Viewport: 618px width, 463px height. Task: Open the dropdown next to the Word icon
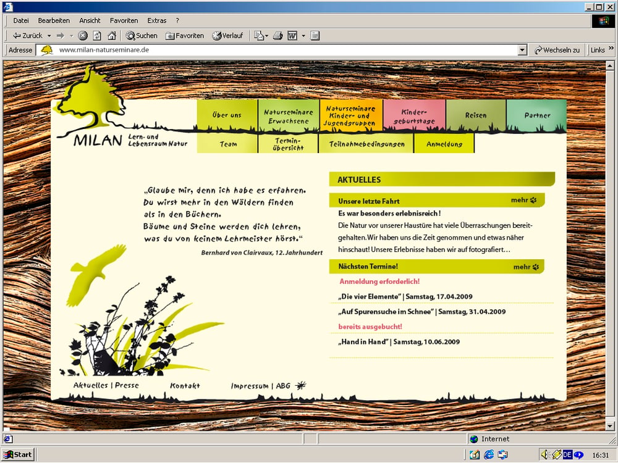pyautogui.click(x=303, y=36)
